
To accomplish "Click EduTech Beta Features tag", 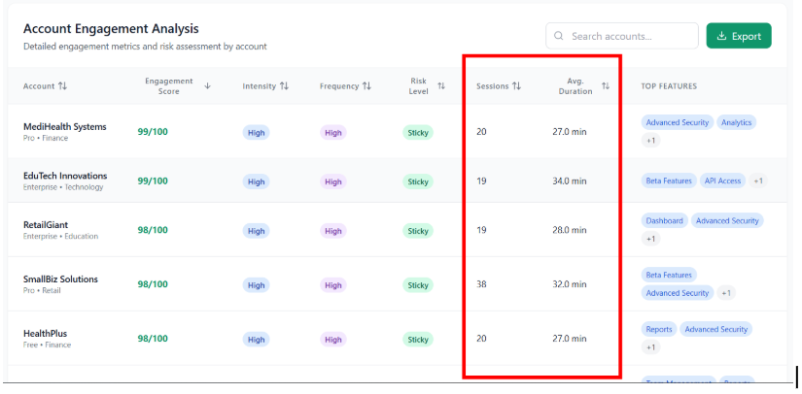I will [x=669, y=181].
